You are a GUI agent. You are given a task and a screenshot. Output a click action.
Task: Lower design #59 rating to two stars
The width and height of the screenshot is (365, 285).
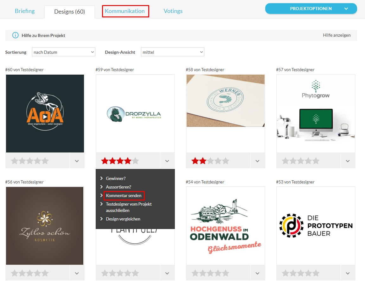point(112,161)
